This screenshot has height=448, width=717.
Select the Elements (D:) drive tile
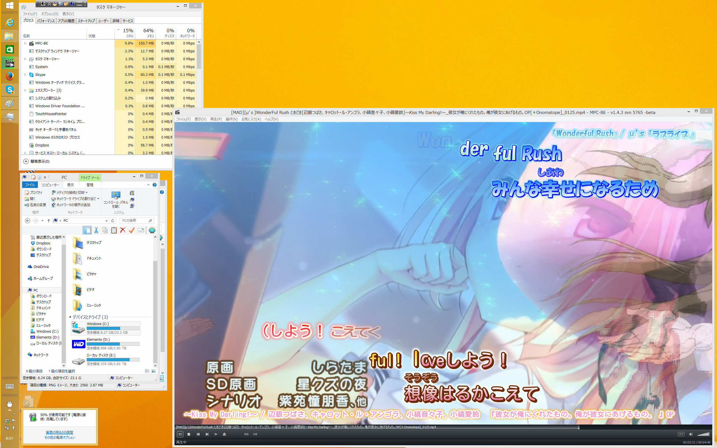pyautogui.click(x=106, y=344)
